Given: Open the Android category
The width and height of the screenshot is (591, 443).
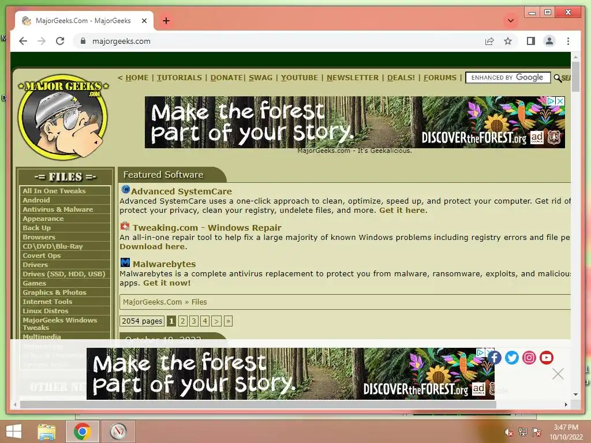Looking at the screenshot, I should (x=36, y=200).
